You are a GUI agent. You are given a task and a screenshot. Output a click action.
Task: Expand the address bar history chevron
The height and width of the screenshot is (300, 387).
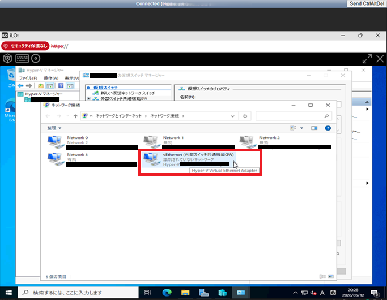click(x=232, y=116)
